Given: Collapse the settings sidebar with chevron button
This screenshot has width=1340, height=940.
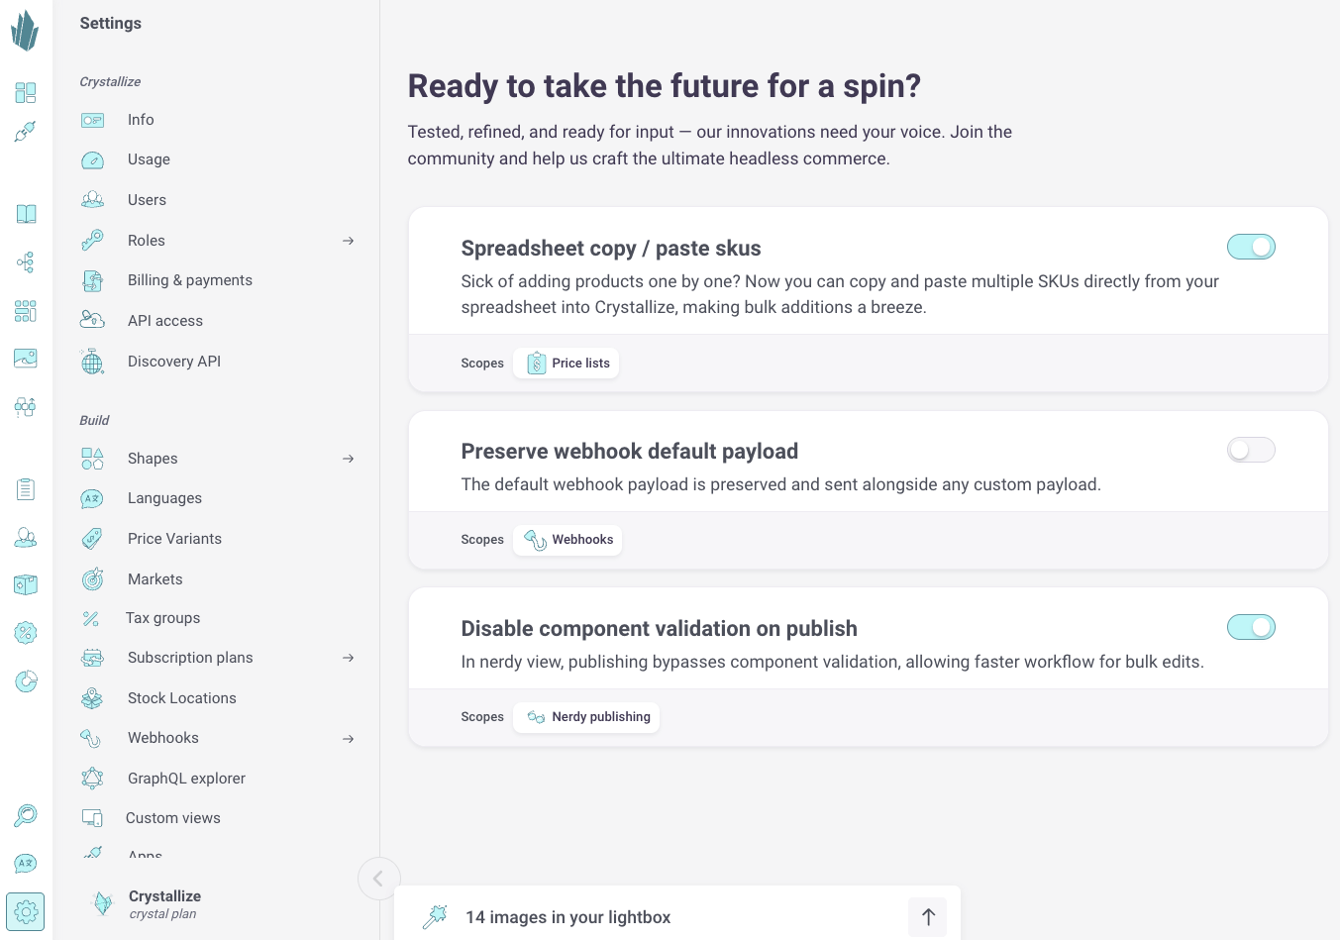Looking at the screenshot, I should 378,879.
